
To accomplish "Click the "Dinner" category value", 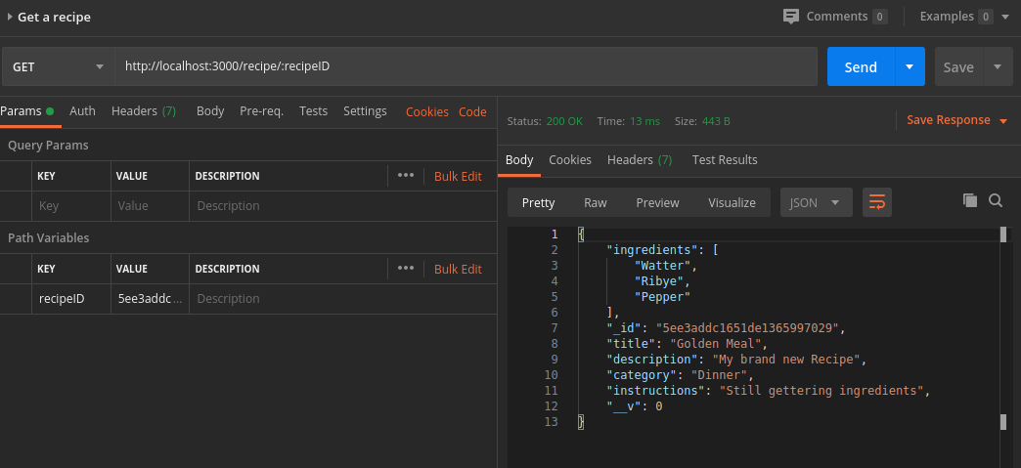I will click(718, 375).
